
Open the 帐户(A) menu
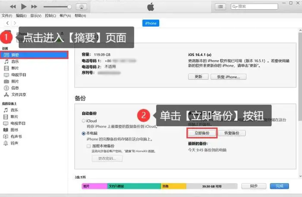tap(65, 16)
